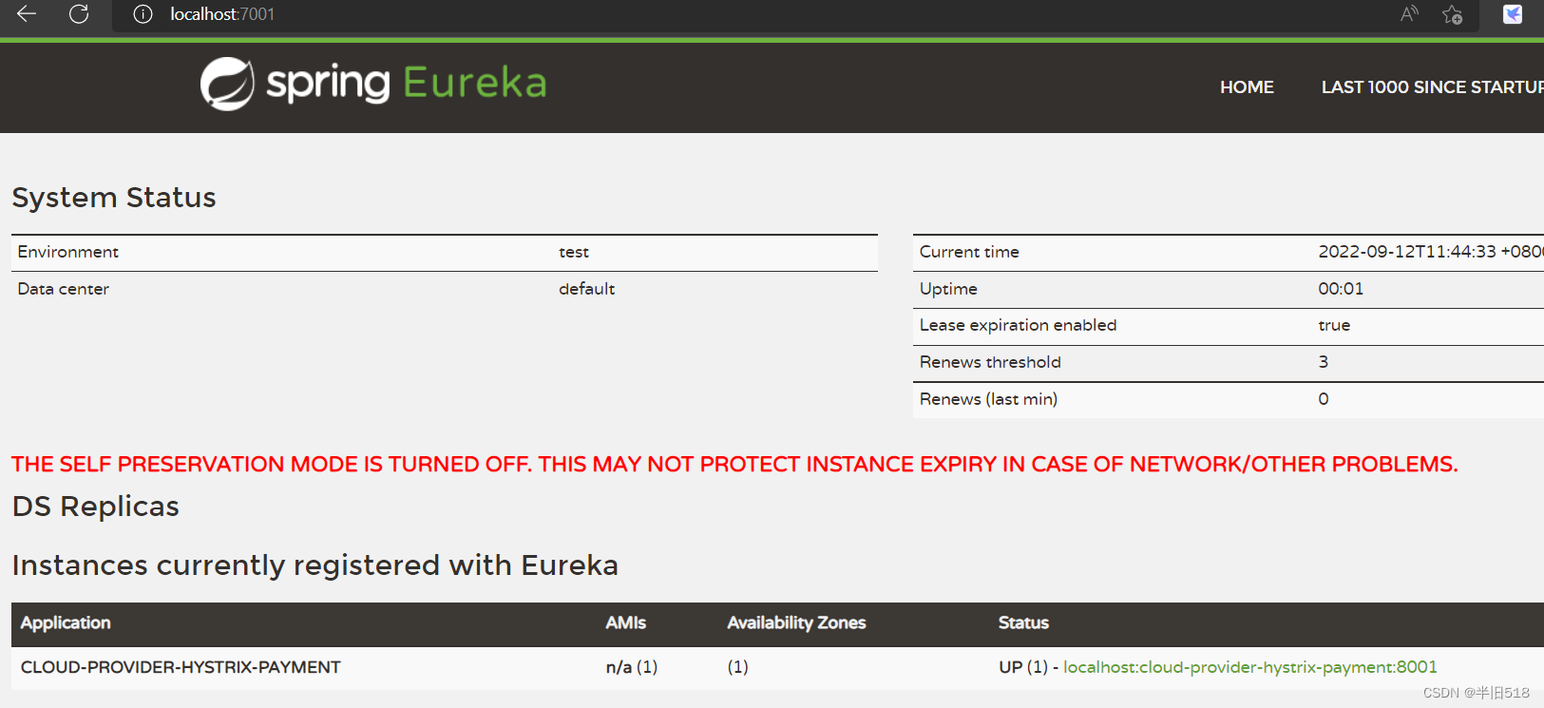Image resolution: width=1544 pixels, height=708 pixels.
Task: Click the Renews (last min) label
Action: coord(988,399)
